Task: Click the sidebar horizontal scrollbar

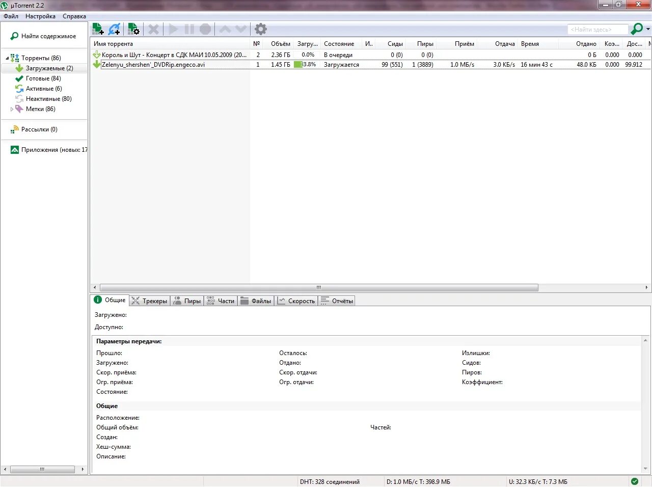Action: (x=42, y=469)
